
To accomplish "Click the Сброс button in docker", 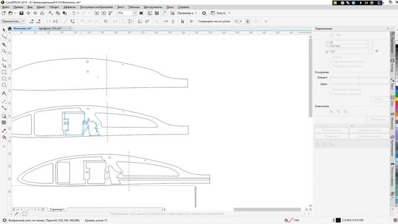I will pyautogui.click(x=379, y=99).
